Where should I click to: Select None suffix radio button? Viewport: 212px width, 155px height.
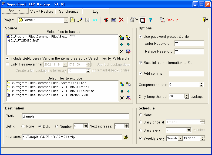pyautogui.click(x=23, y=126)
